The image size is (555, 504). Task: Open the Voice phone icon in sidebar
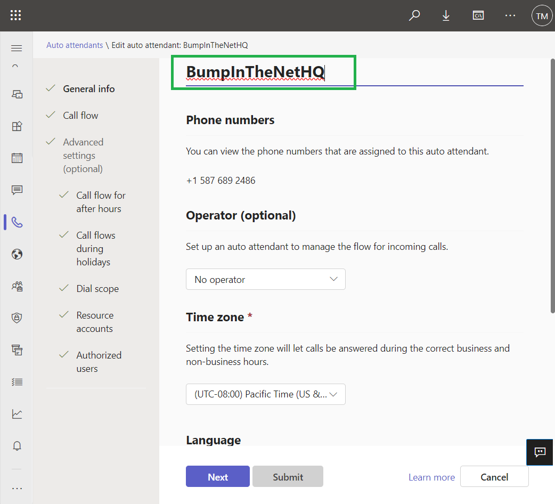click(17, 222)
